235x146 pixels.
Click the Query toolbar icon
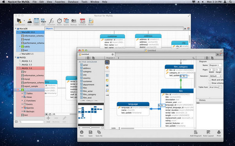coord(66,22)
